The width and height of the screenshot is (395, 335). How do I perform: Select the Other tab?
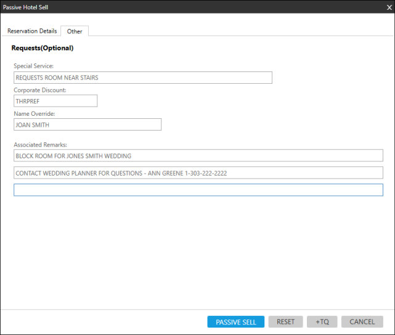click(x=75, y=31)
